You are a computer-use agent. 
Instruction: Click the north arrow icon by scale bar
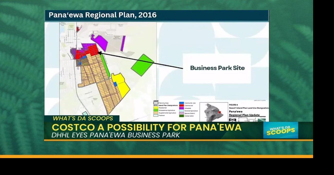(x=232, y=120)
